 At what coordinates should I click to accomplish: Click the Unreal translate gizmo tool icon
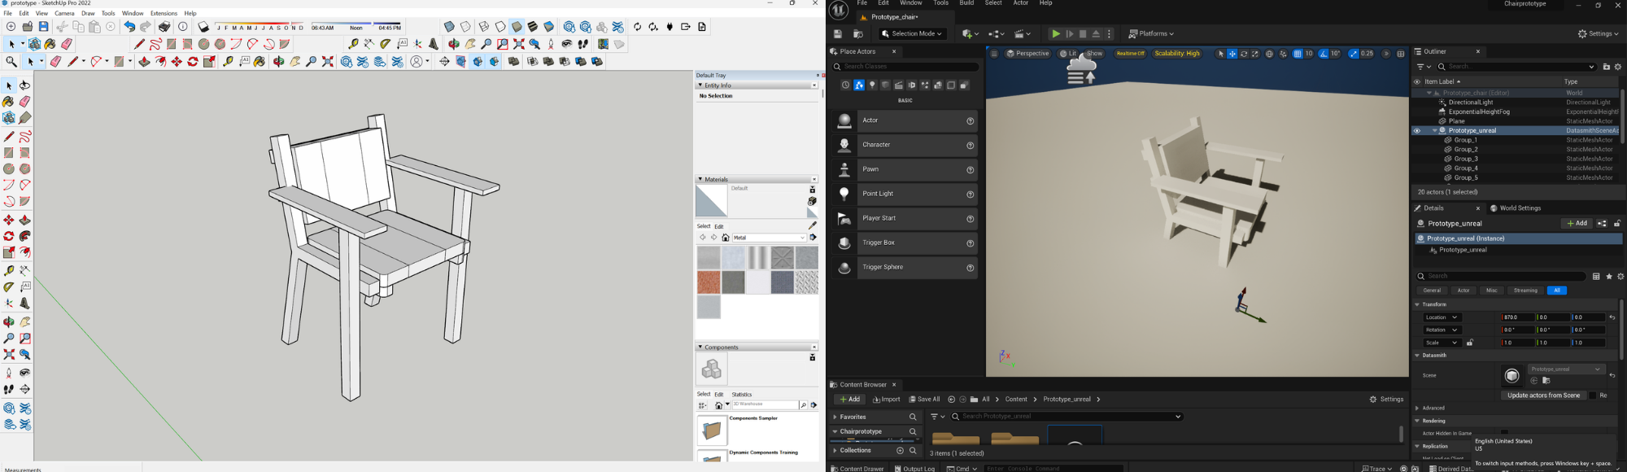[1232, 54]
